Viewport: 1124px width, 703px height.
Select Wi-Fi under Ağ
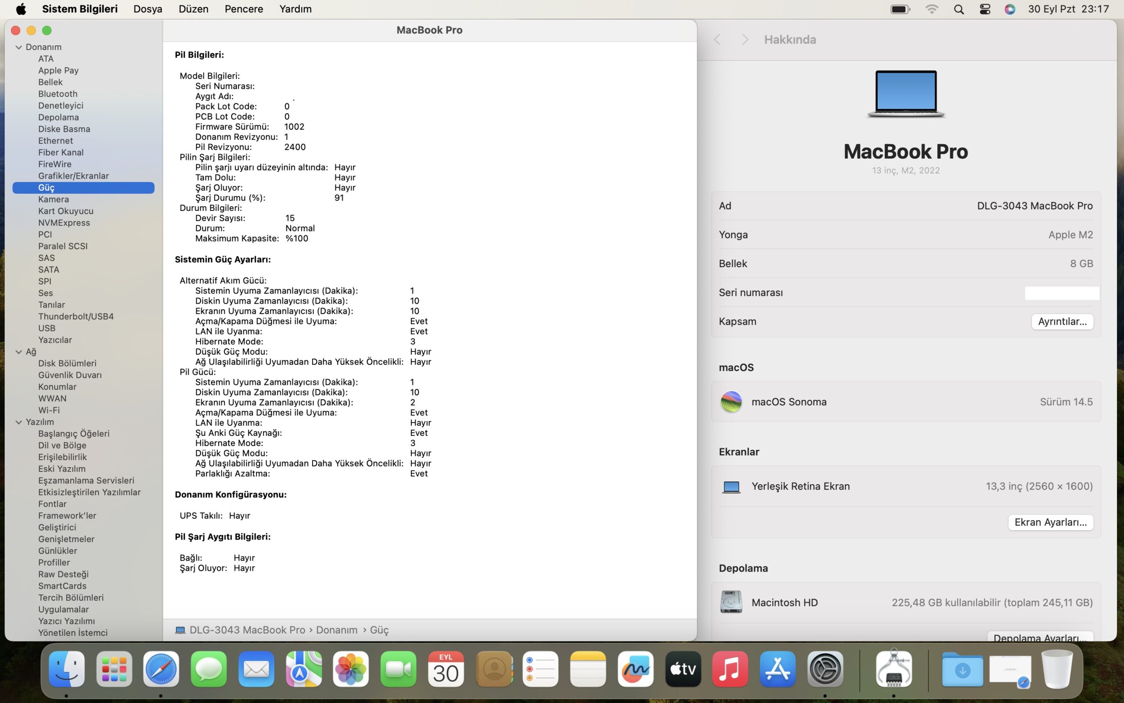click(49, 410)
